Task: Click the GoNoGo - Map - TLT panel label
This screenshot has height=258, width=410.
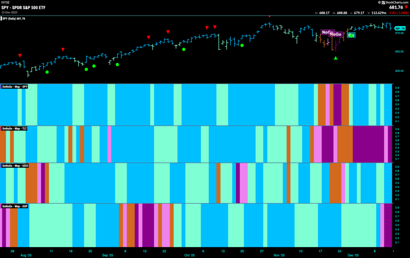Action: click(14, 129)
